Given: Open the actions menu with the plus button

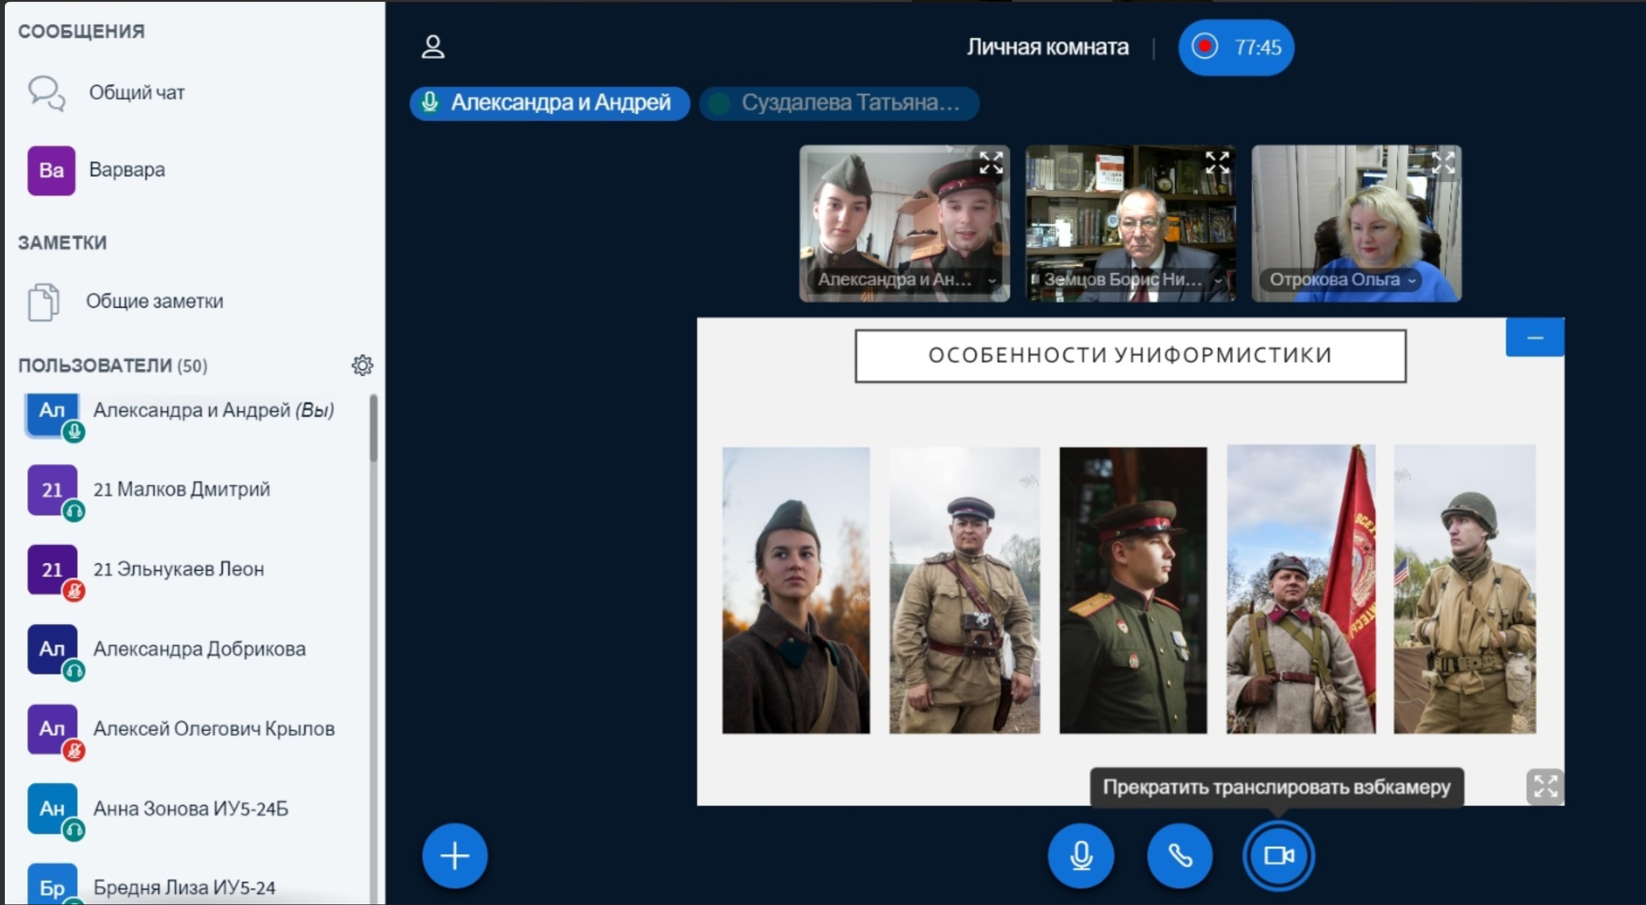Looking at the screenshot, I should click(455, 855).
